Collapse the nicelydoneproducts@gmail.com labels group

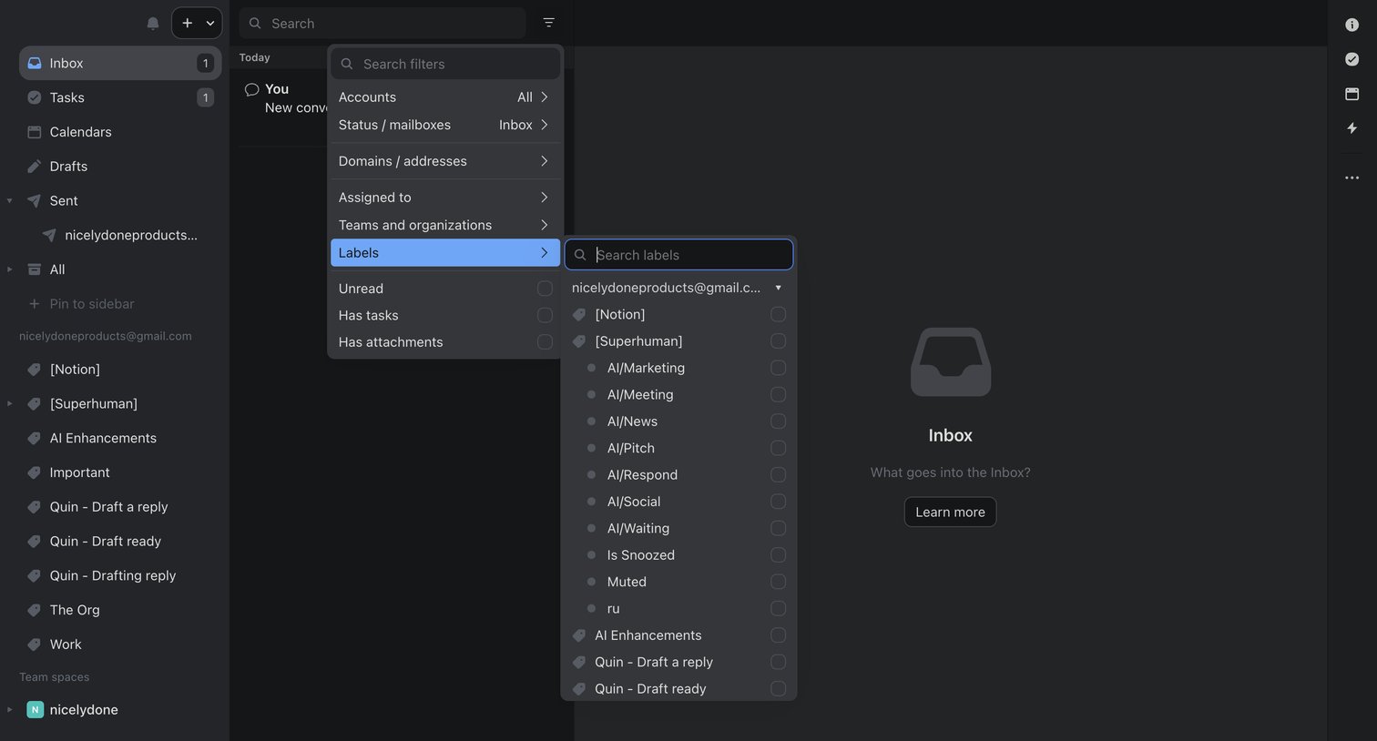tap(778, 288)
